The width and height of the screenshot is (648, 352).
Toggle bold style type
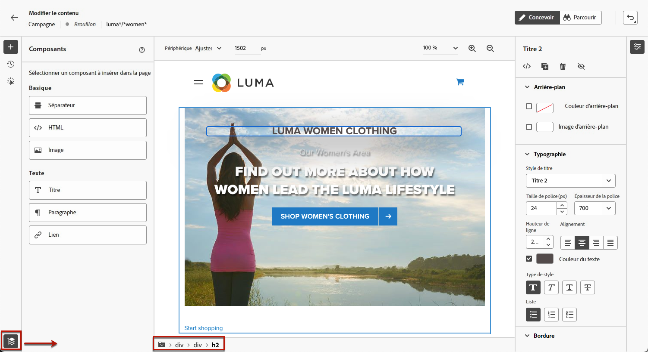coord(533,287)
